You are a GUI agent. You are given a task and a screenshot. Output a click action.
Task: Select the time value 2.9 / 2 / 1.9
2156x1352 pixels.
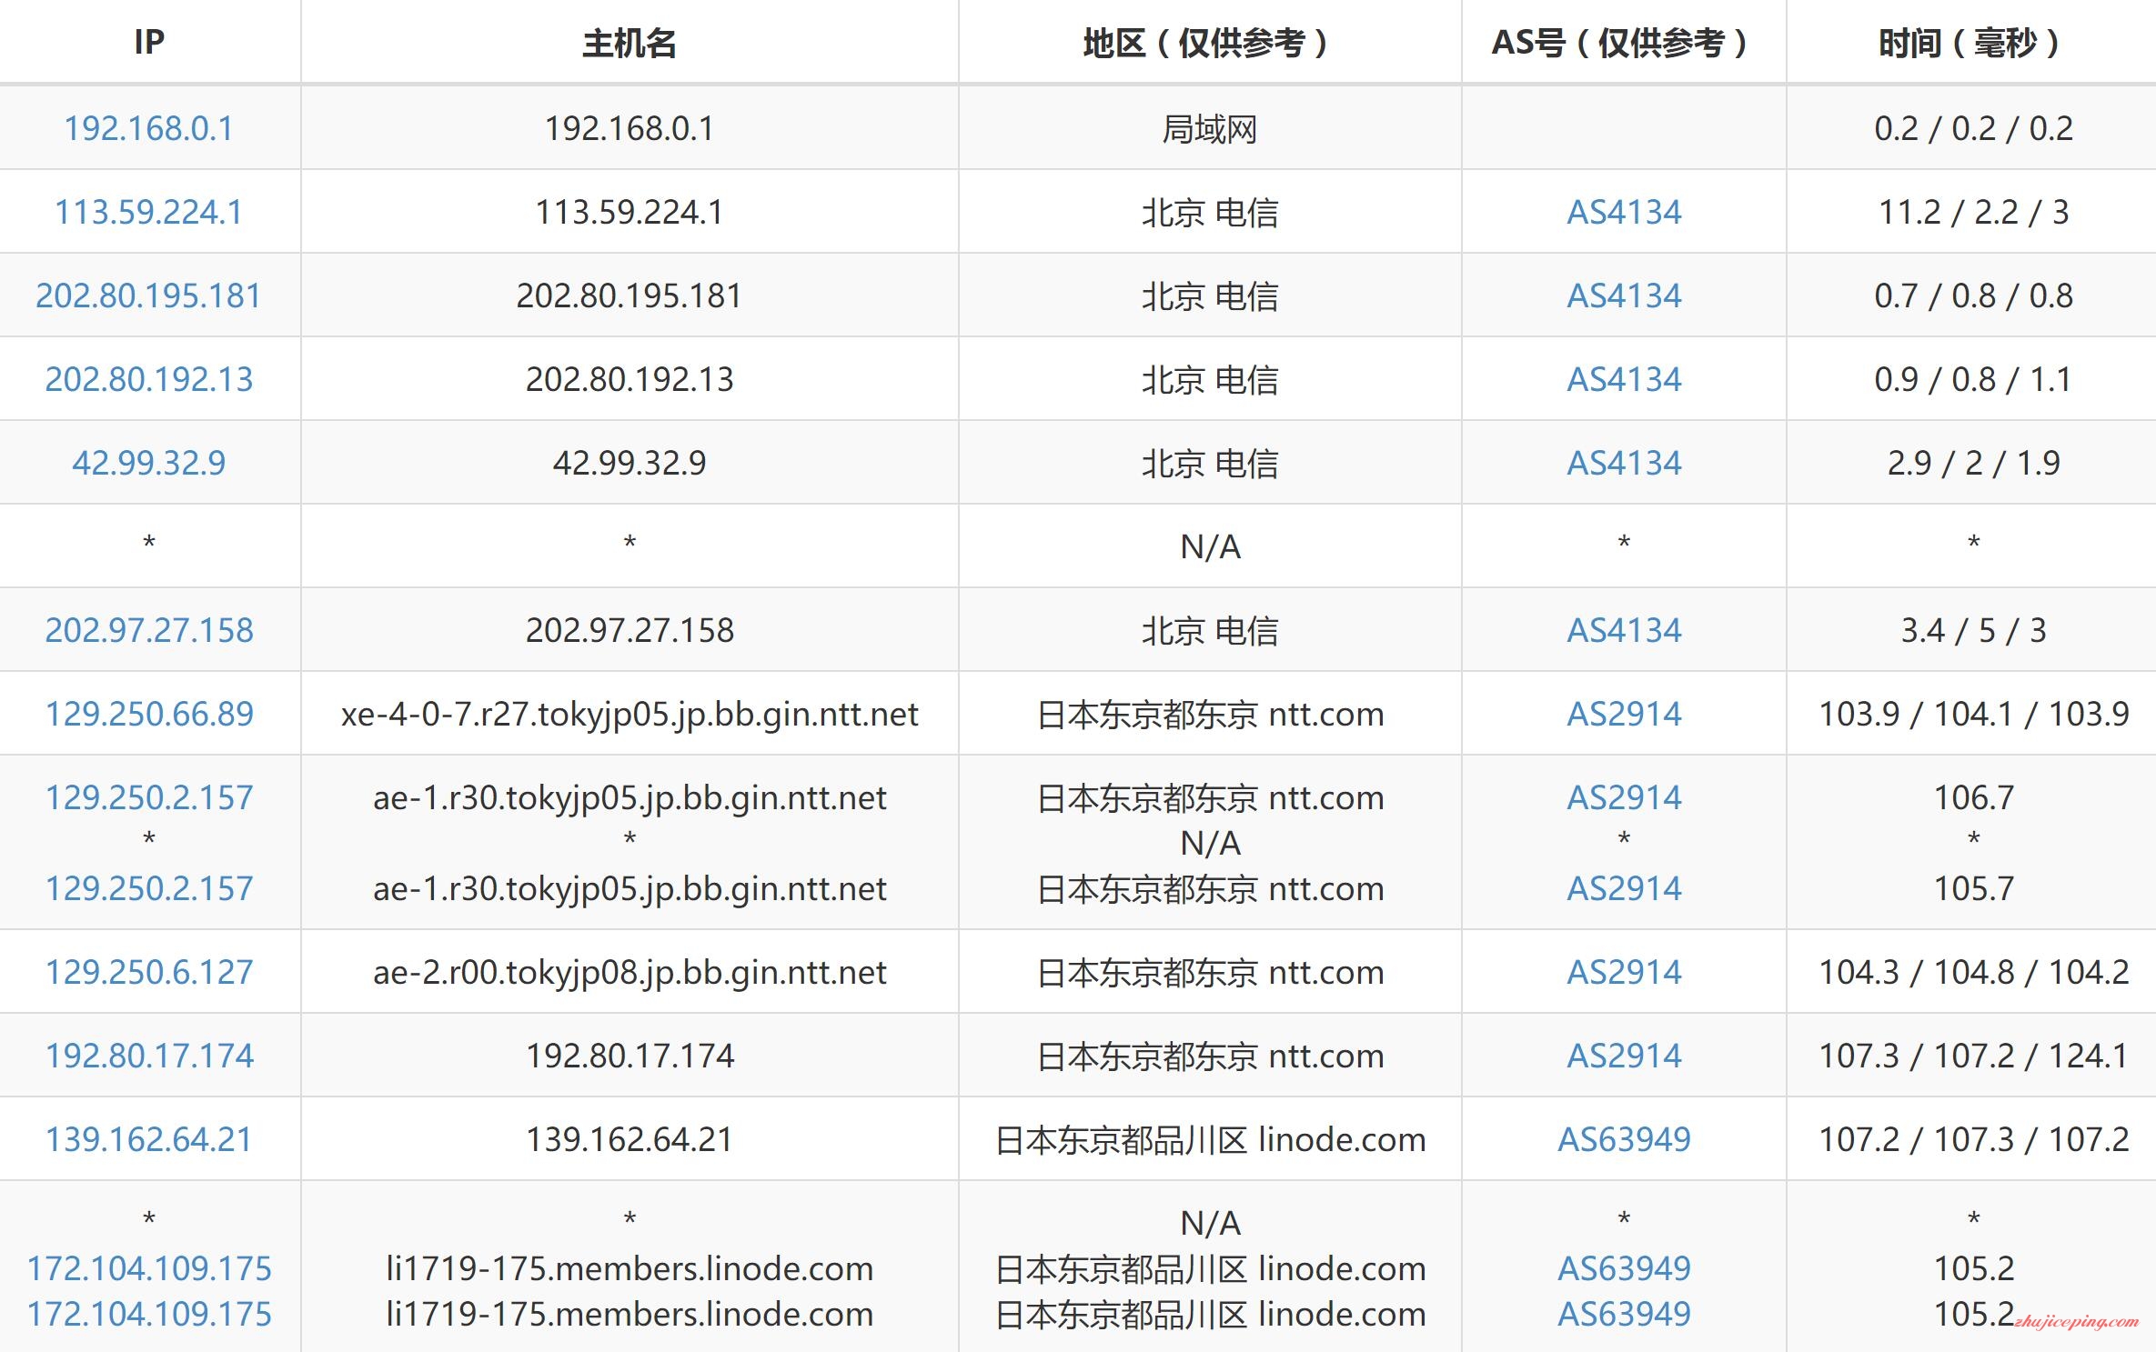1973,463
